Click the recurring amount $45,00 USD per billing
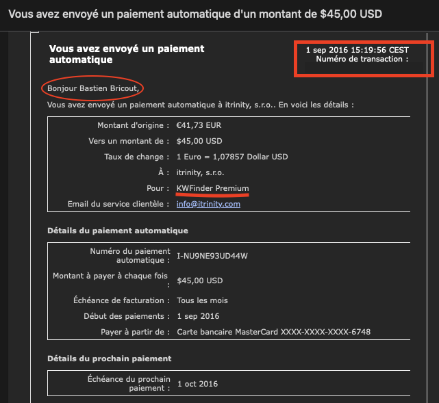 tap(199, 281)
